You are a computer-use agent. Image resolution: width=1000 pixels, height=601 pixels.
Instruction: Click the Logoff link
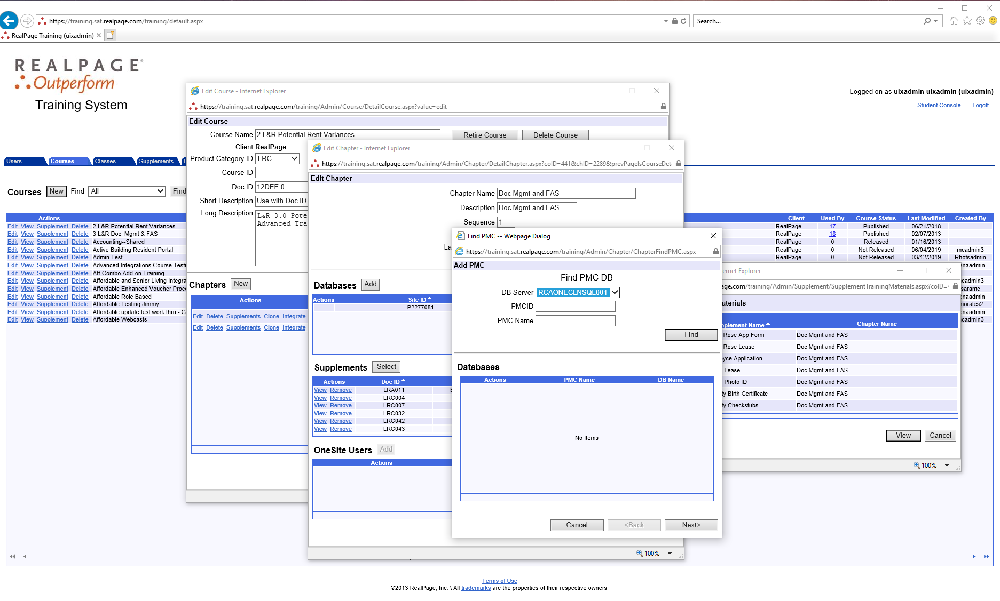(982, 105)
